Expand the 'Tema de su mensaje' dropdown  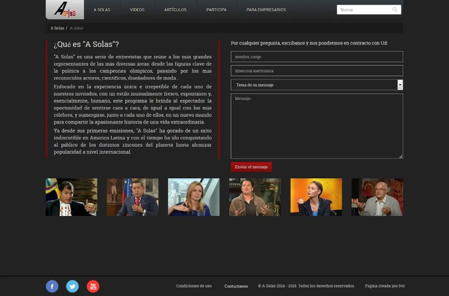coord(400,85)
